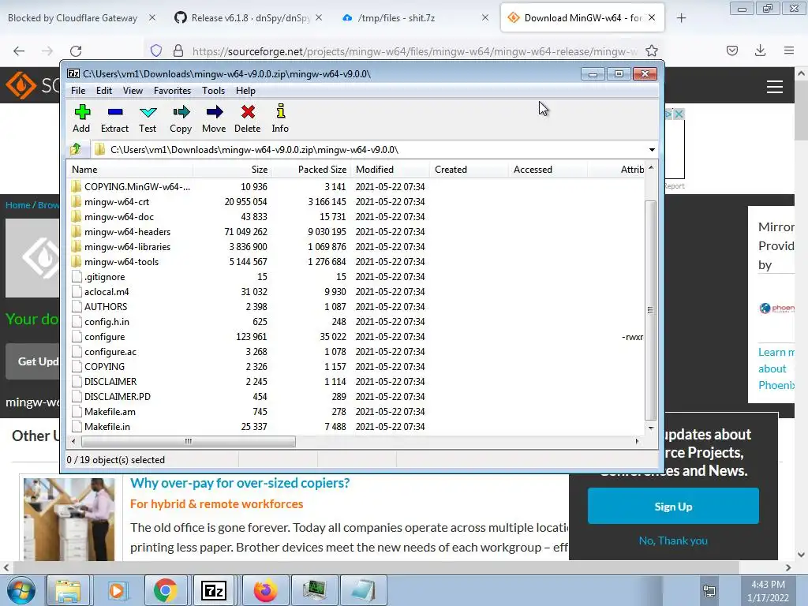The image size is (808, 606).
Task: Click the Extract toolbar button
Action: (114, 119)
